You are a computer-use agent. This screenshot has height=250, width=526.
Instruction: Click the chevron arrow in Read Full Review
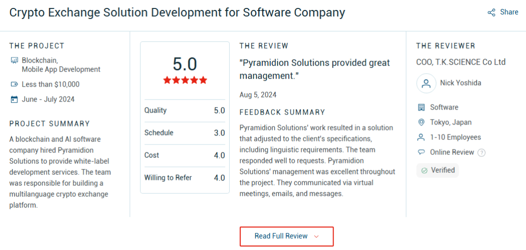tap(316, 237)
